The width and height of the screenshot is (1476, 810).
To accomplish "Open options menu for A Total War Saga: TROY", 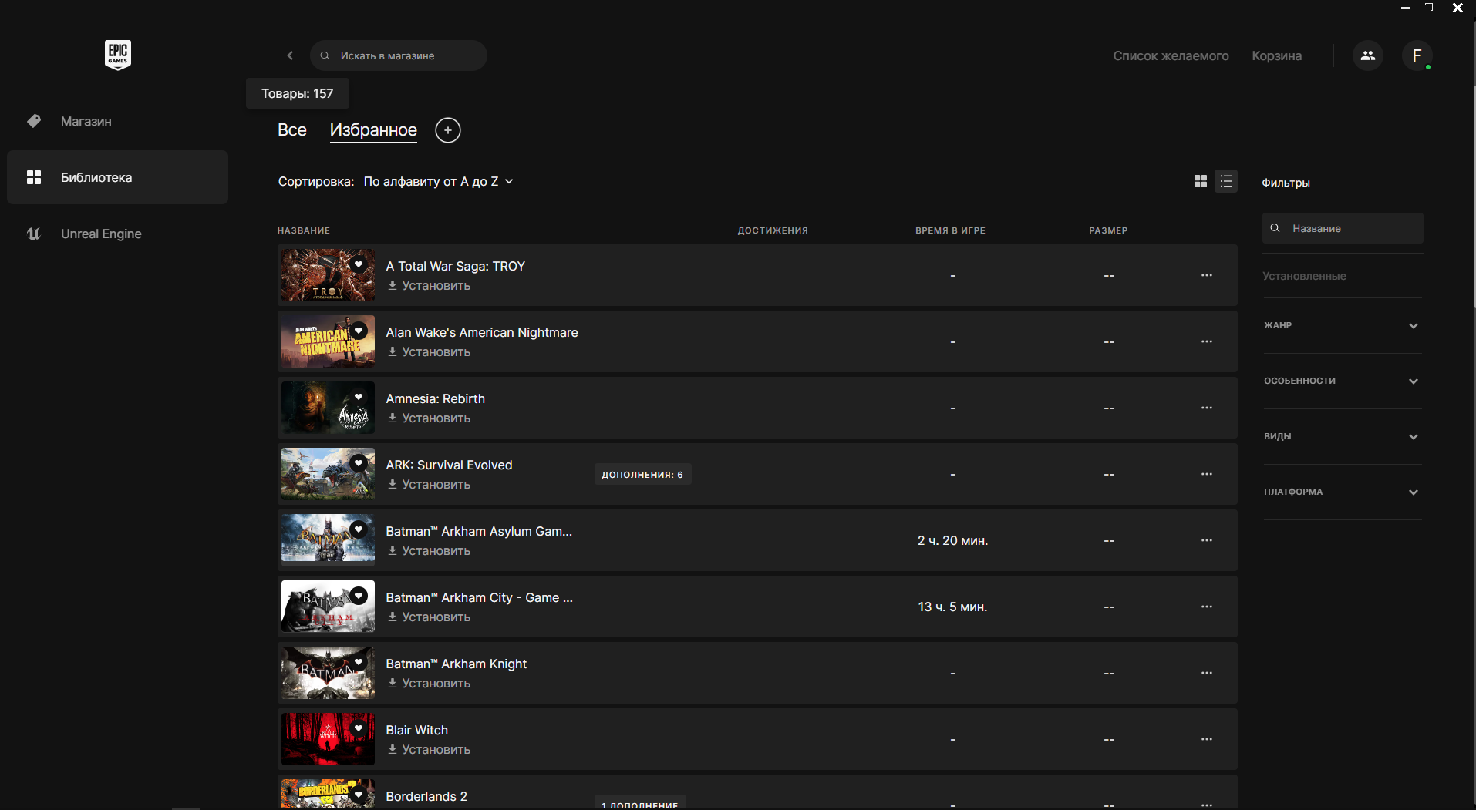I will (x=1207, y=275).
